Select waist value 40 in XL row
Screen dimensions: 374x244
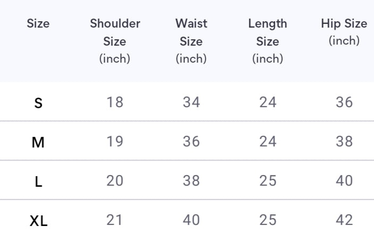point(191,220)
